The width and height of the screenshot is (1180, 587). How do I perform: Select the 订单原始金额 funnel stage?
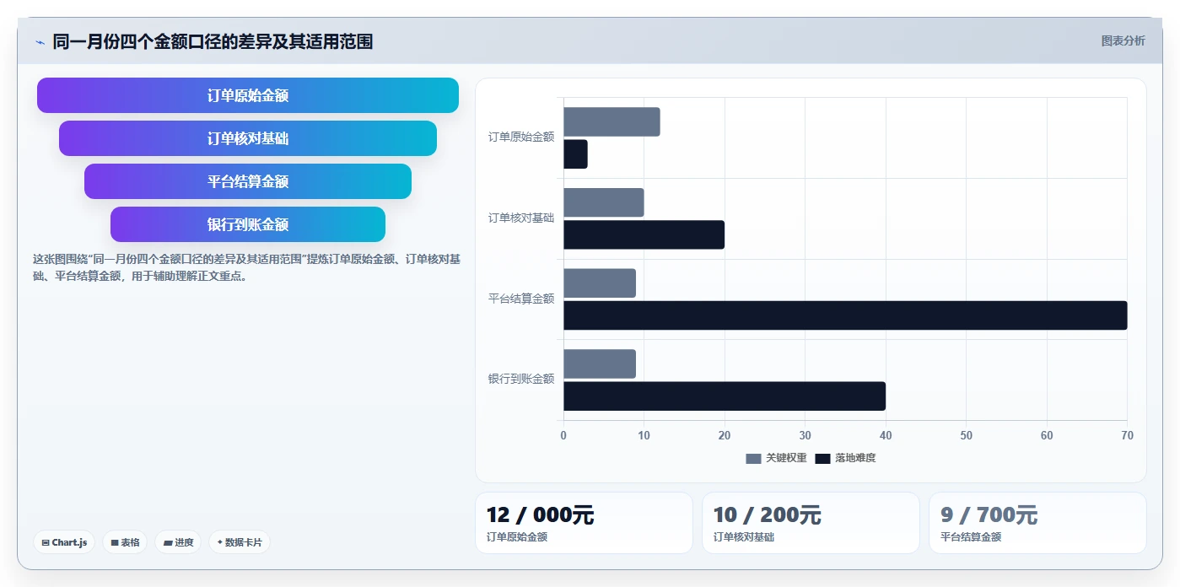(x=248, y=95)
